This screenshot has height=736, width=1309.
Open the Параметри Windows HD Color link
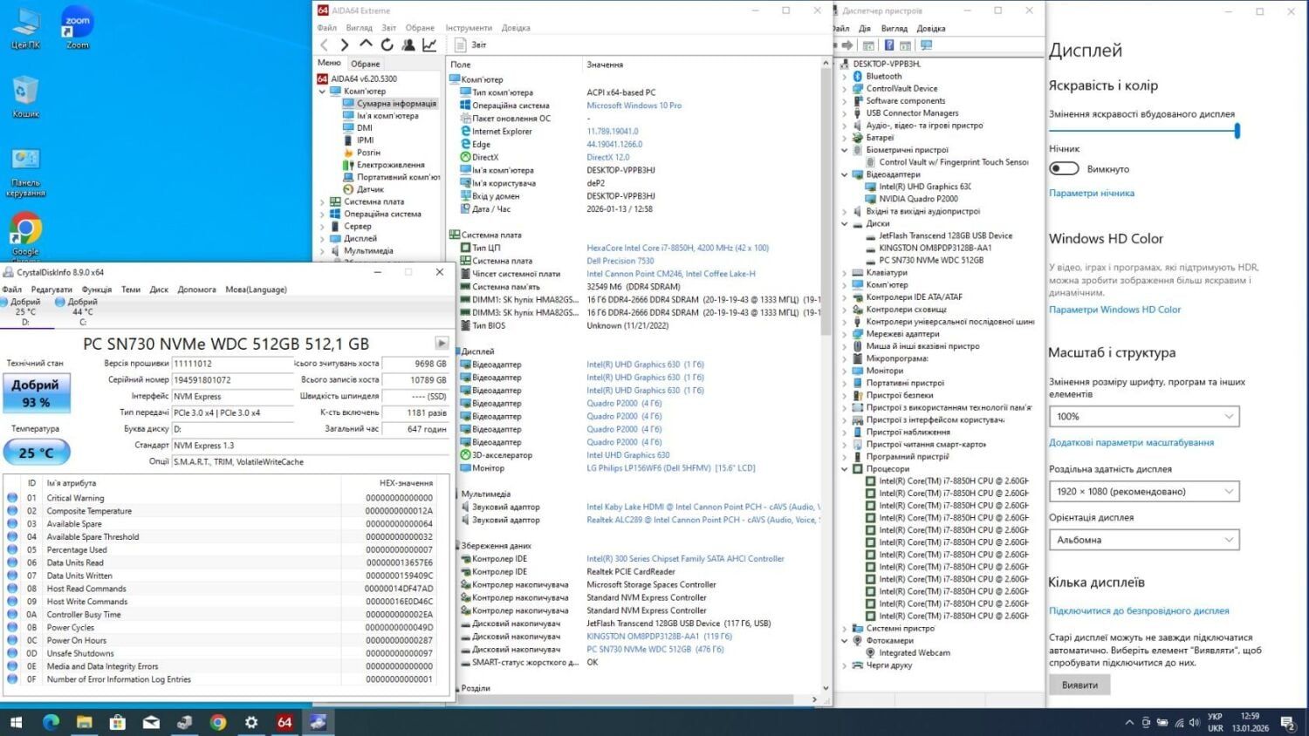pyautogui.click(x=1114, y=310)
